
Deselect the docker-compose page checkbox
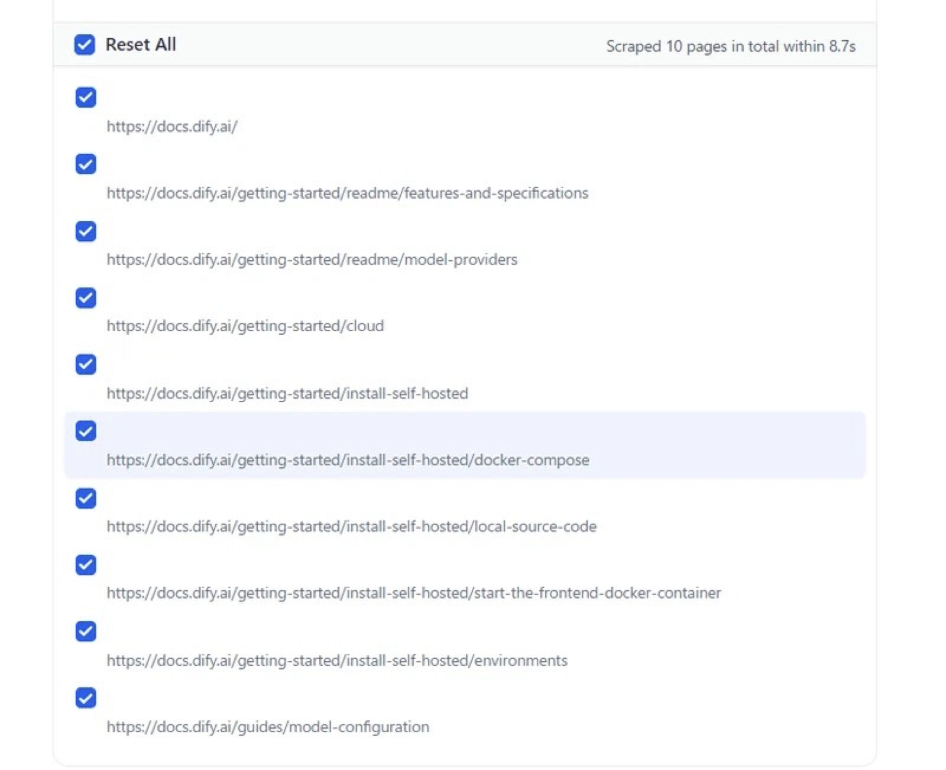pyautogui.click(x=86, y=431)
